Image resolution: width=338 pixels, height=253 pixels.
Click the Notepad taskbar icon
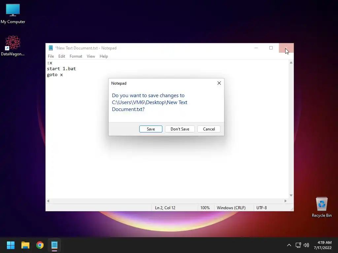(54, 245)
